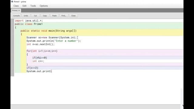
Task: Click the 'int n=sc.nextInt();' line
Action: click(x=40, y=44)
